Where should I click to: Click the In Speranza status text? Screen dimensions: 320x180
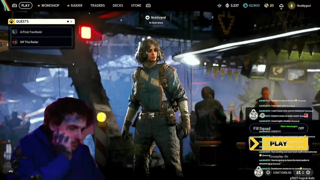click(x=156, y=23)
